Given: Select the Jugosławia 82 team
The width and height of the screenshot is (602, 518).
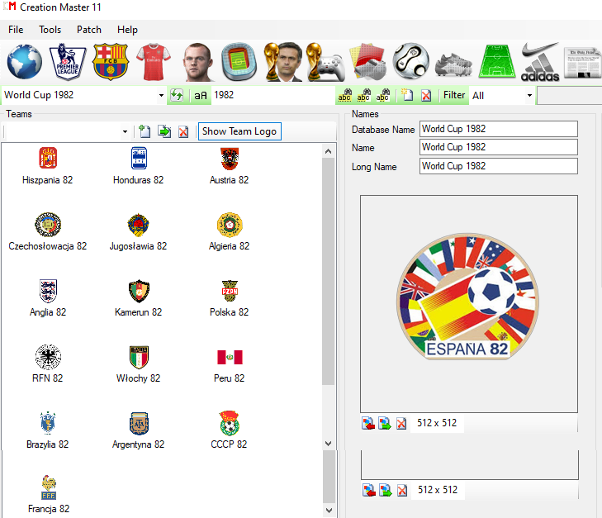Looking at the screenshot, I should pos(138,232).
